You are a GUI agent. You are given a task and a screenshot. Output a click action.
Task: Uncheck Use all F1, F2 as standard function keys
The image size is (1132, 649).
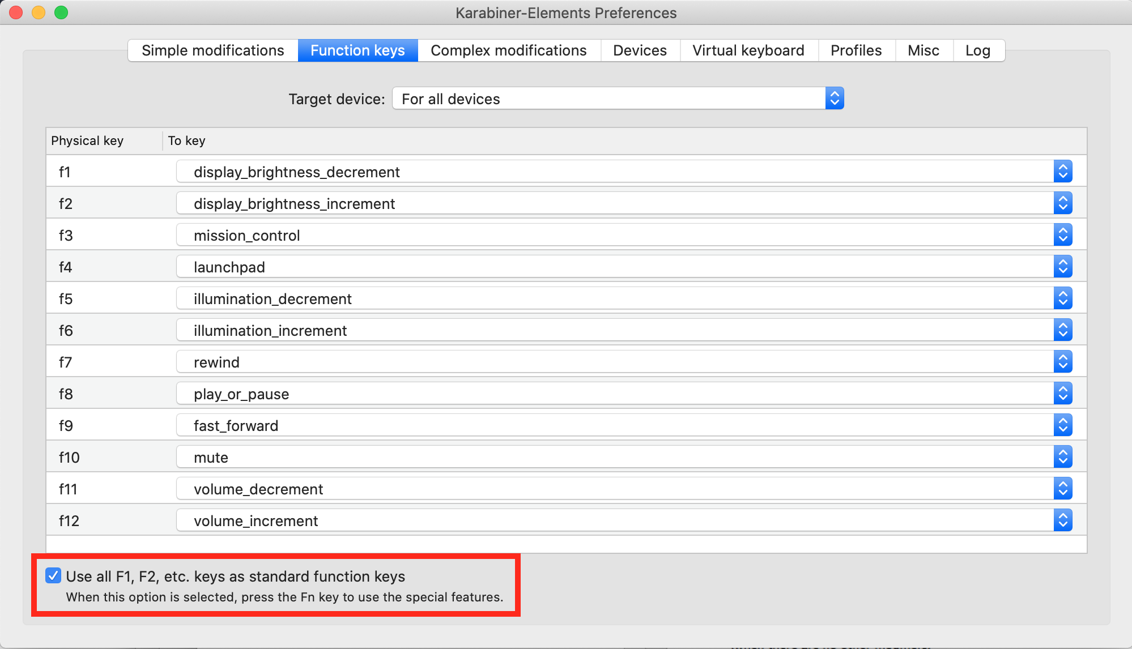click(x=53, y=576)
